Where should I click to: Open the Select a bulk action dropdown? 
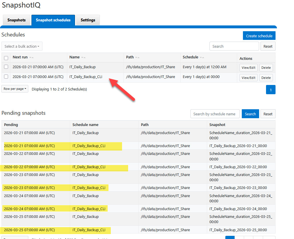(22, 46)
